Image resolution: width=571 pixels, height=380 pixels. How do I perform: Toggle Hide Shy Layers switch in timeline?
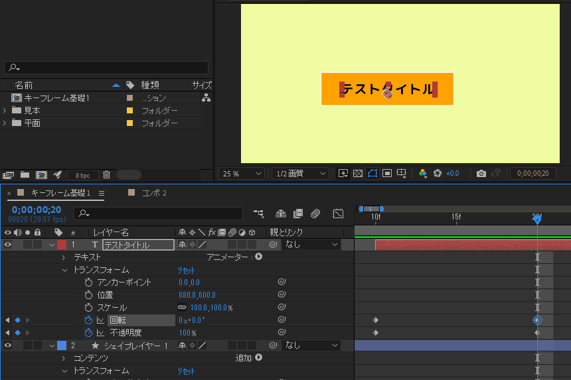(x=280, y=214)
